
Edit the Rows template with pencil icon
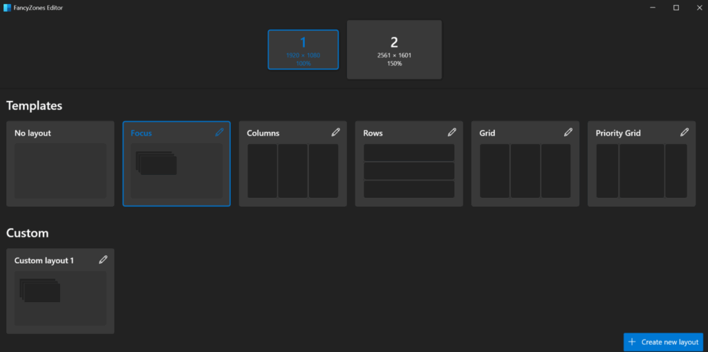coord(452,132)
